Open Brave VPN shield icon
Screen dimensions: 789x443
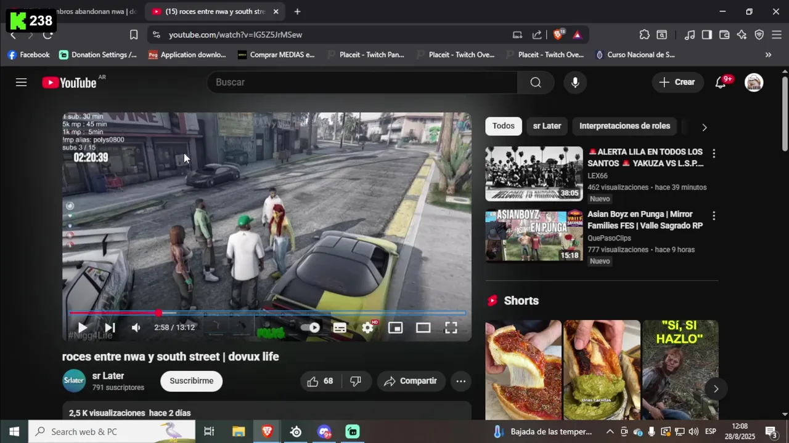pos(759,35)
